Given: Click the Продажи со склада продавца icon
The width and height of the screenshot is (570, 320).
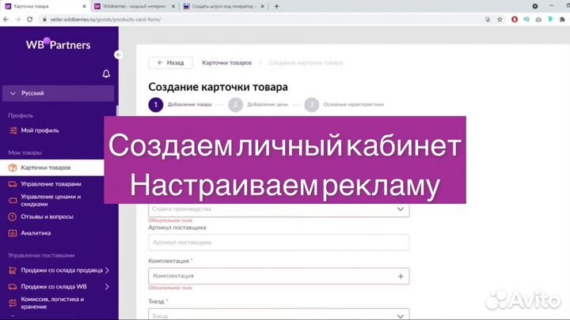Looking at the screenshot, I should click(13, 270).
